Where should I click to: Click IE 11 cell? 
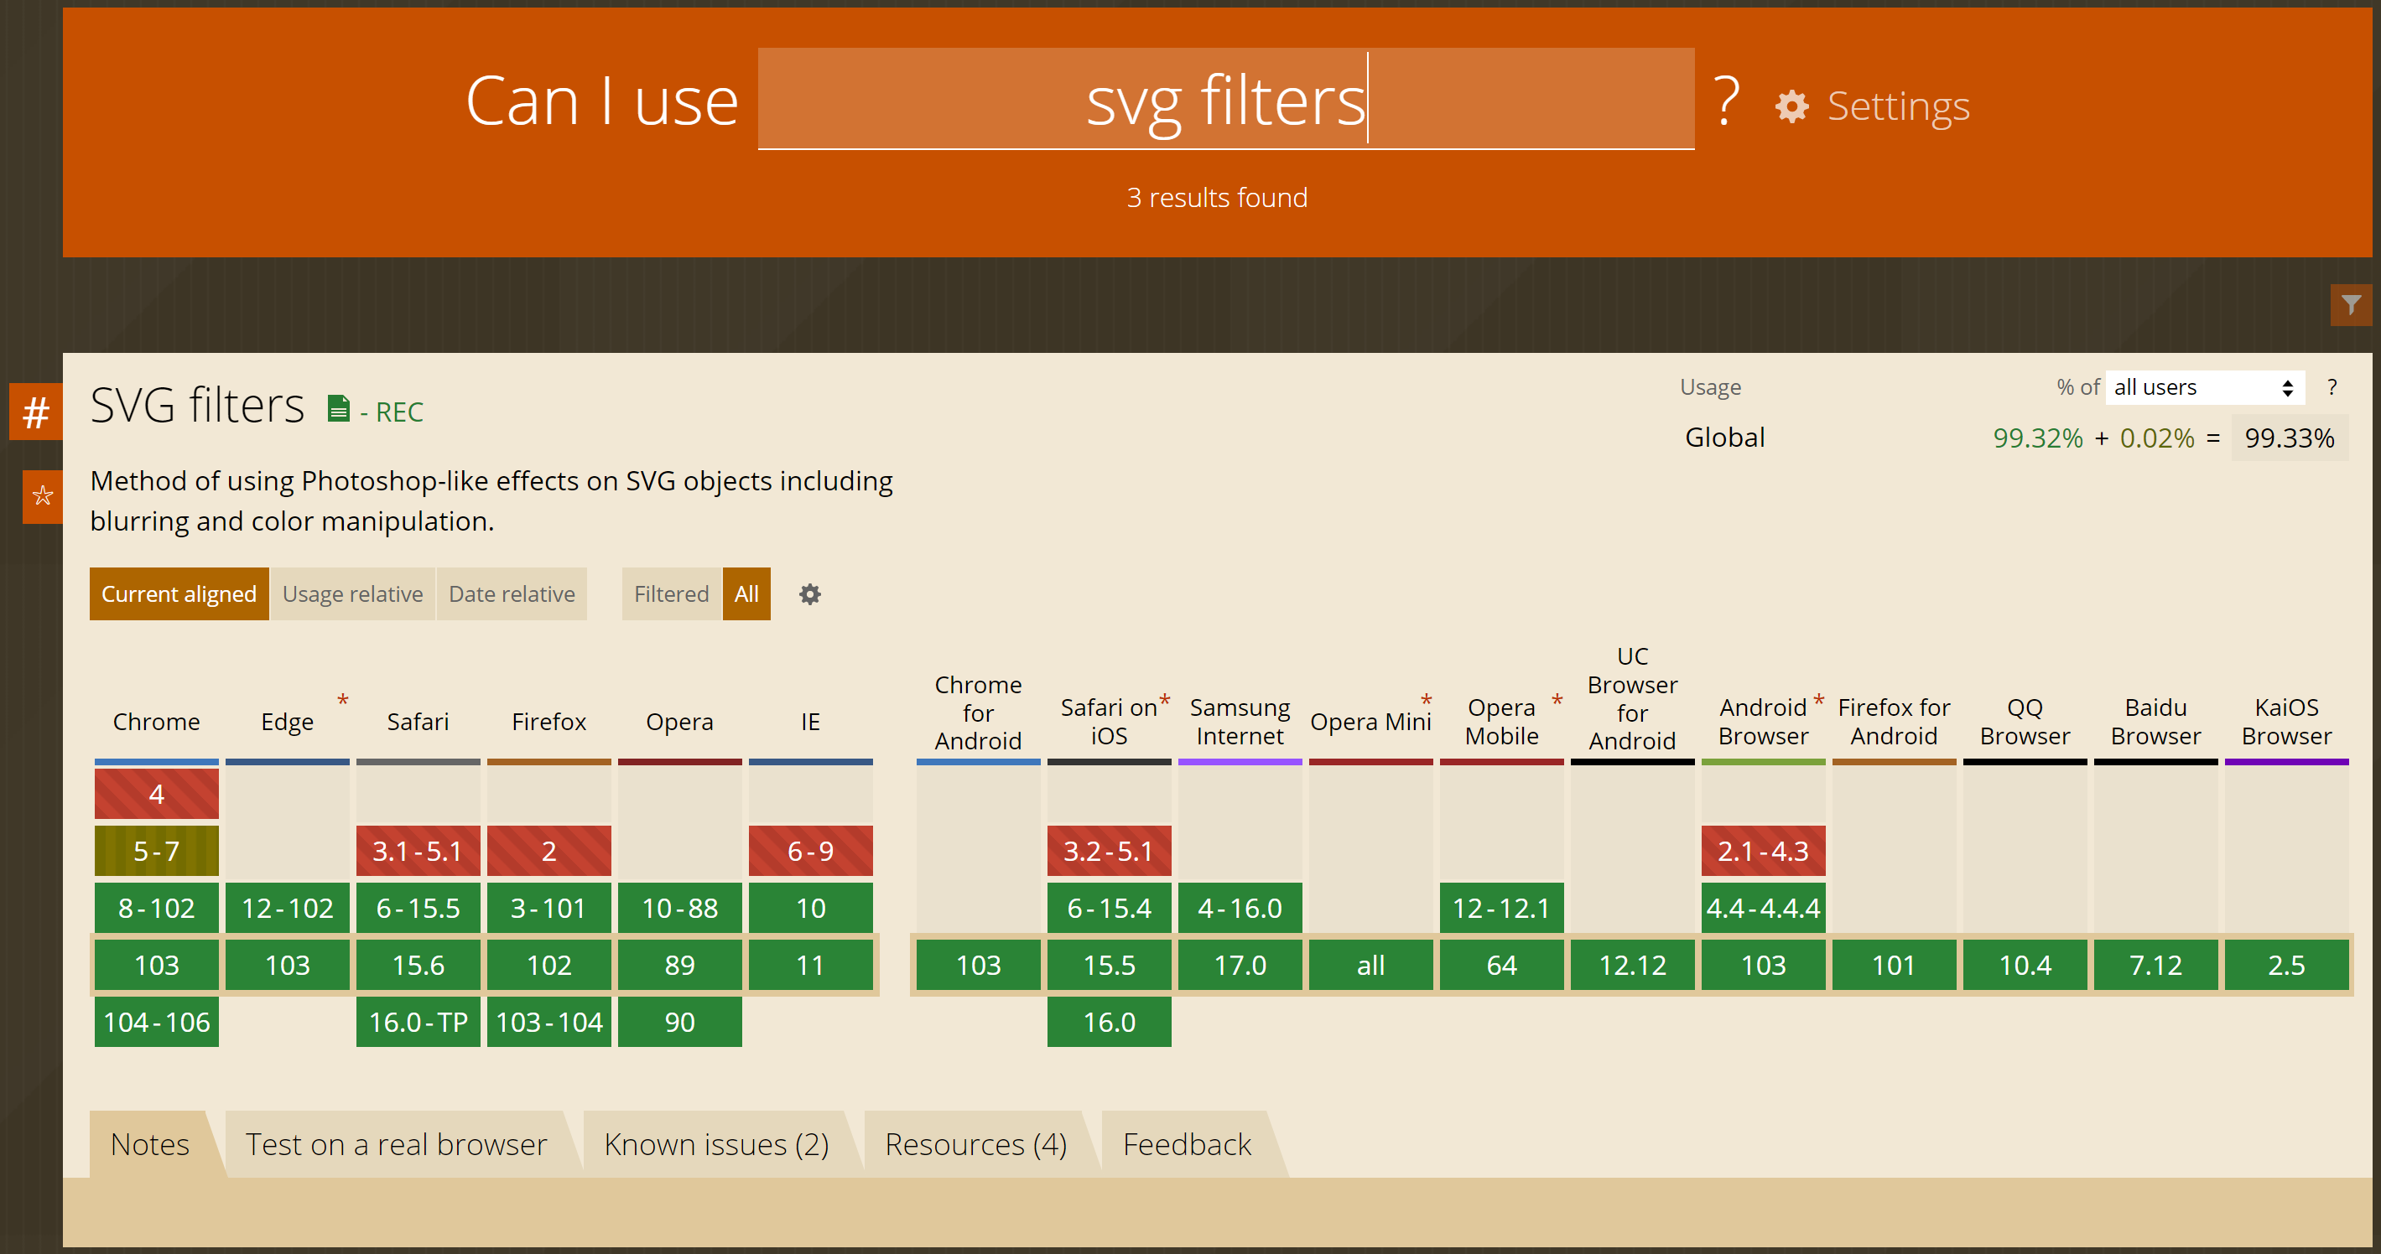(x=811, y=966)
